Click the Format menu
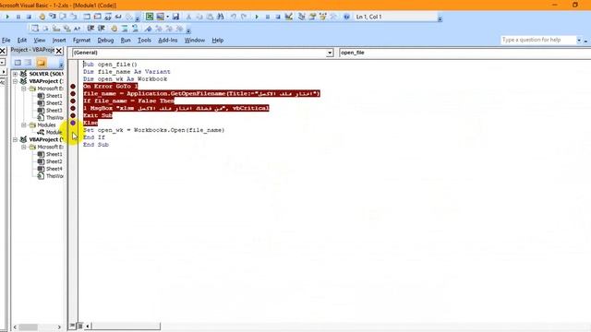 click(82, 41)
